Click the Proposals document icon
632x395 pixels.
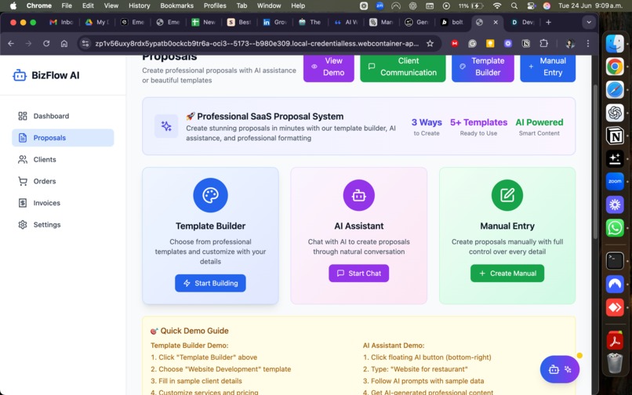coord(23,138)
